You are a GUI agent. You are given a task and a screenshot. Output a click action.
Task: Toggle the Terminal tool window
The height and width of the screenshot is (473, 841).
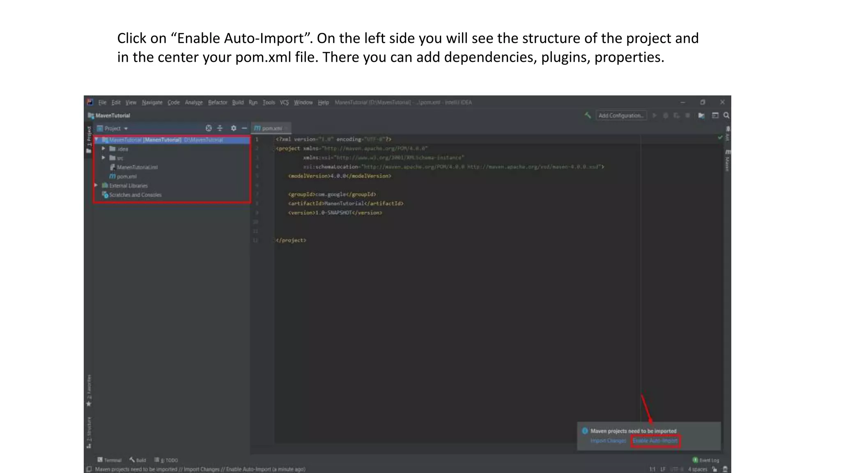point(109,460)
